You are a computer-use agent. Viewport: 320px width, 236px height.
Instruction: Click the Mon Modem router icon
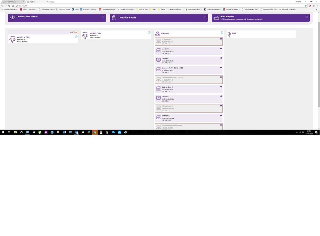[x=216, y=18]
